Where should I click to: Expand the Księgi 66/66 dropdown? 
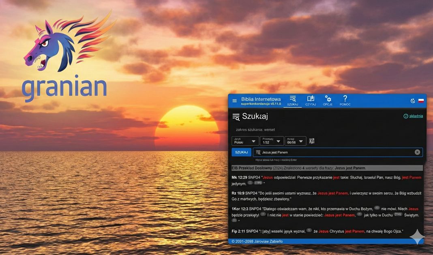click(x=296, y=141)
